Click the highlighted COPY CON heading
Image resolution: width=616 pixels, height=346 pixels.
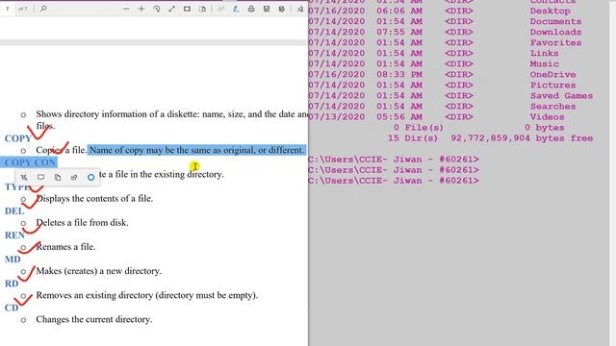click(30, 162)
